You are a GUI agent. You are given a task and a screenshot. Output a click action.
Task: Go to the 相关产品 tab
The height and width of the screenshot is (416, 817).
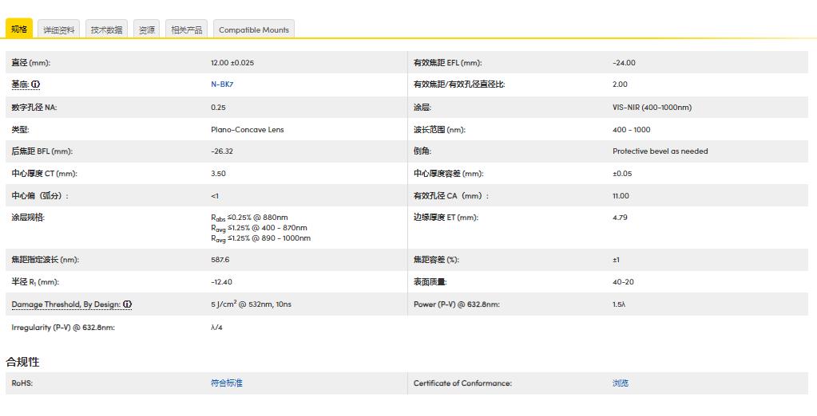pos(187,29)
